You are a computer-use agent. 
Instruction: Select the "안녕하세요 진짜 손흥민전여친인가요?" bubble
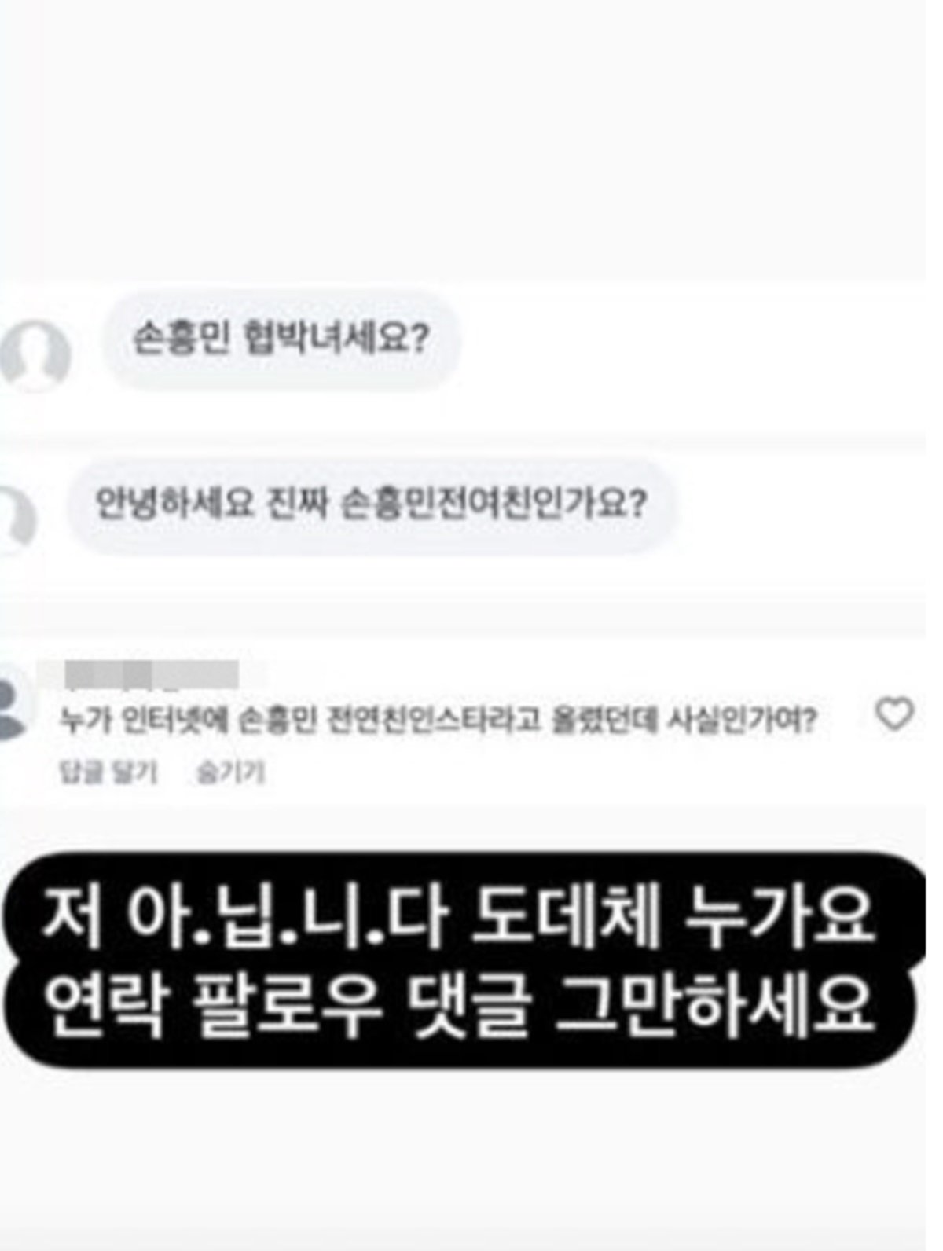tap(371, 504)
